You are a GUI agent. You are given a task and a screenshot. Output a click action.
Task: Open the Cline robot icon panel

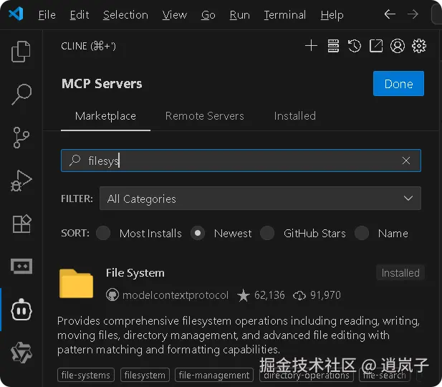(x=21, y=310)
